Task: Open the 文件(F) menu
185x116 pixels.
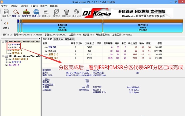Action: click(x=5, y=6)
